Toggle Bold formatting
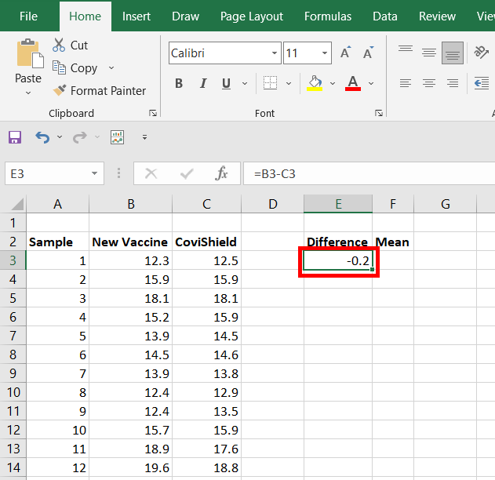Viewport: 495px width, 480px height. click(x=179, y=83)
